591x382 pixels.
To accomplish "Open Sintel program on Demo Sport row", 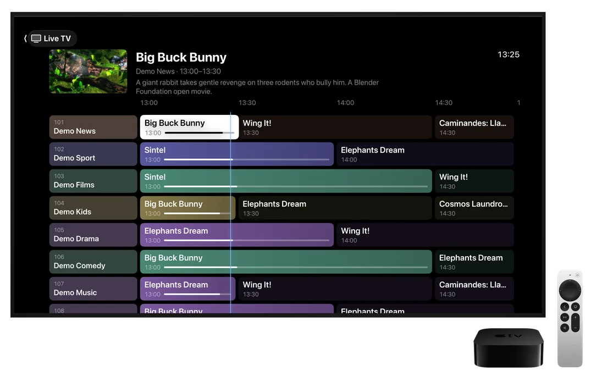I will [237, 154].
